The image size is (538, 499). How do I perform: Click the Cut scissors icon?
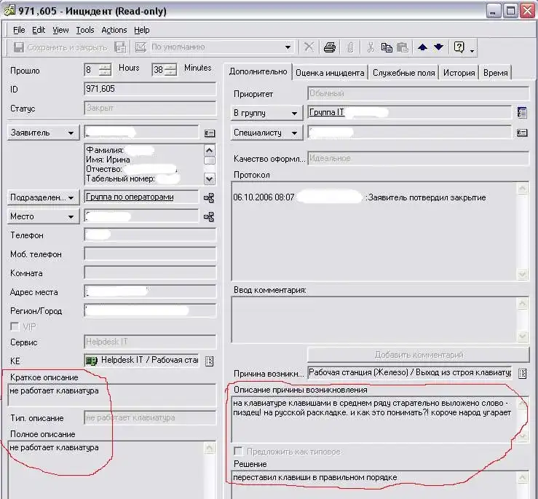[x=371, y=47]
